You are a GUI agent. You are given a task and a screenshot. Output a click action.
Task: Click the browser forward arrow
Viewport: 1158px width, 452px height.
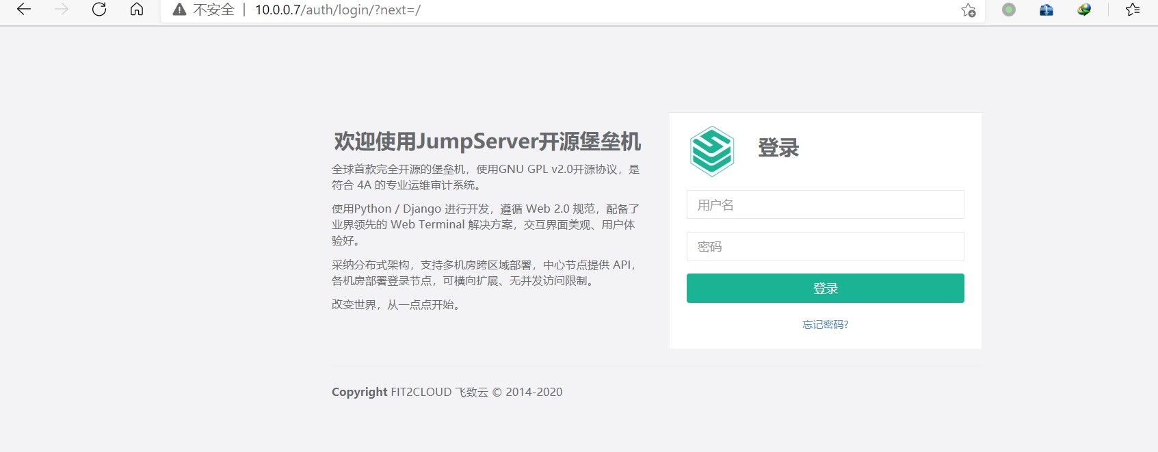[x=62, y=10]
